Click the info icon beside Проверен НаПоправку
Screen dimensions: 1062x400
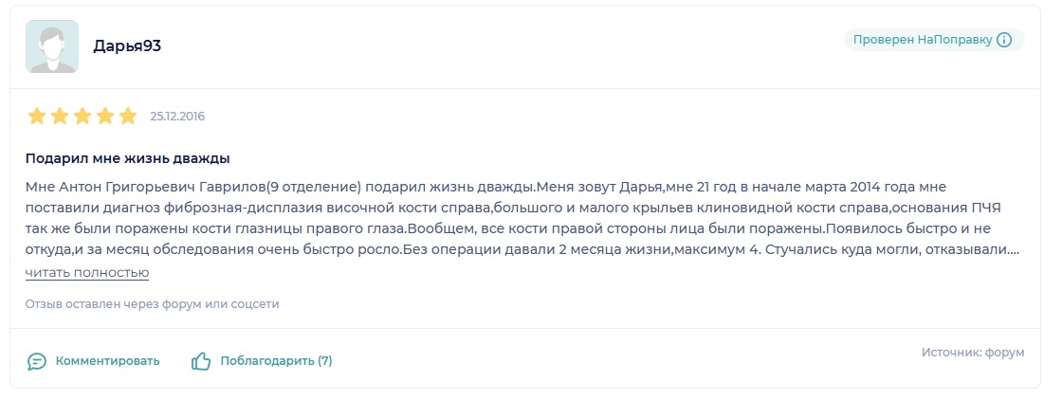pyautogui.click(x=1004, y=40)
